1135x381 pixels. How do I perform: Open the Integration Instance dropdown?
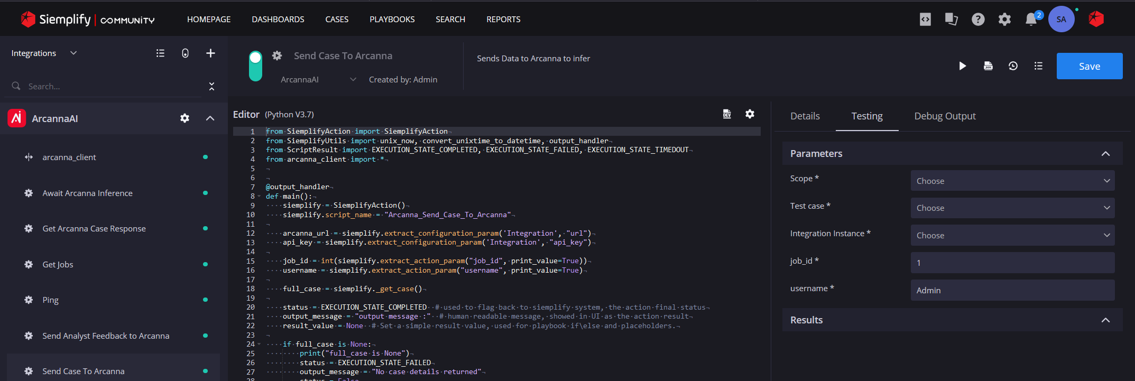pos(1012,236)
